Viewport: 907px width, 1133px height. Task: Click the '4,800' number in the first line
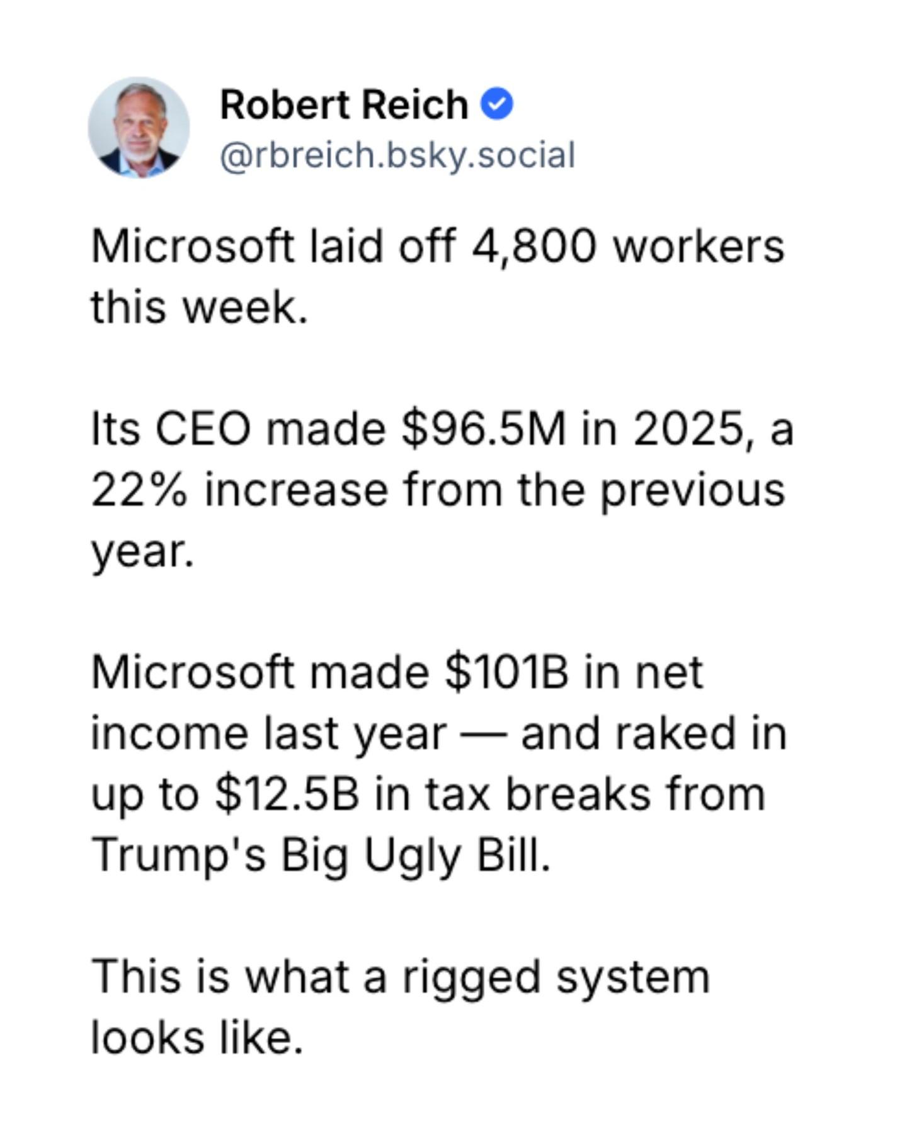point(533,246)
